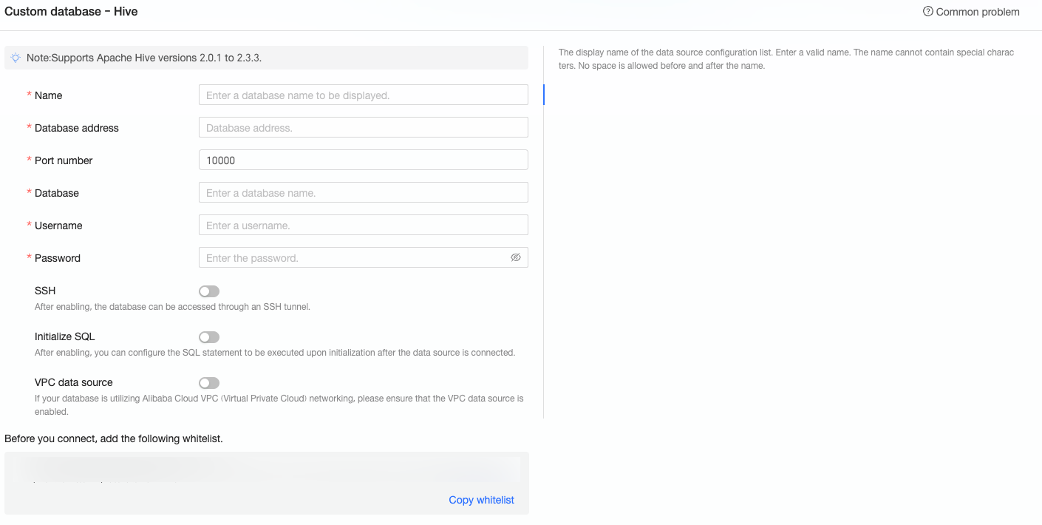The width and height of the screenshot is (1042, 525).
Task: Focus the Name input field
Action: 364,95
